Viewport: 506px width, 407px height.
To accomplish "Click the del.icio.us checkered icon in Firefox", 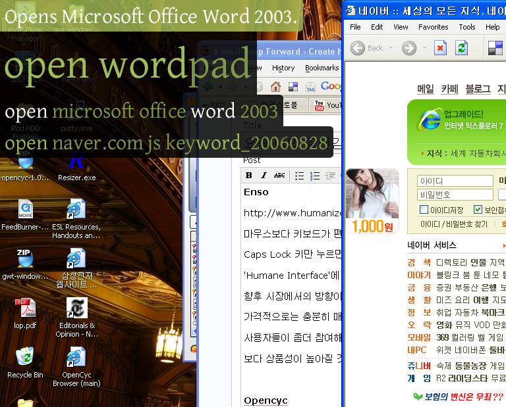I will pyautogui.click(x=293, y=87).
